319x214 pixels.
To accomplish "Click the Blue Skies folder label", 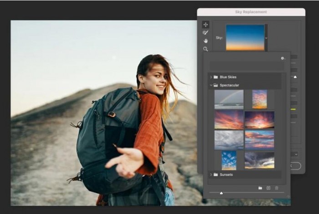I will (x=228, y=77).
